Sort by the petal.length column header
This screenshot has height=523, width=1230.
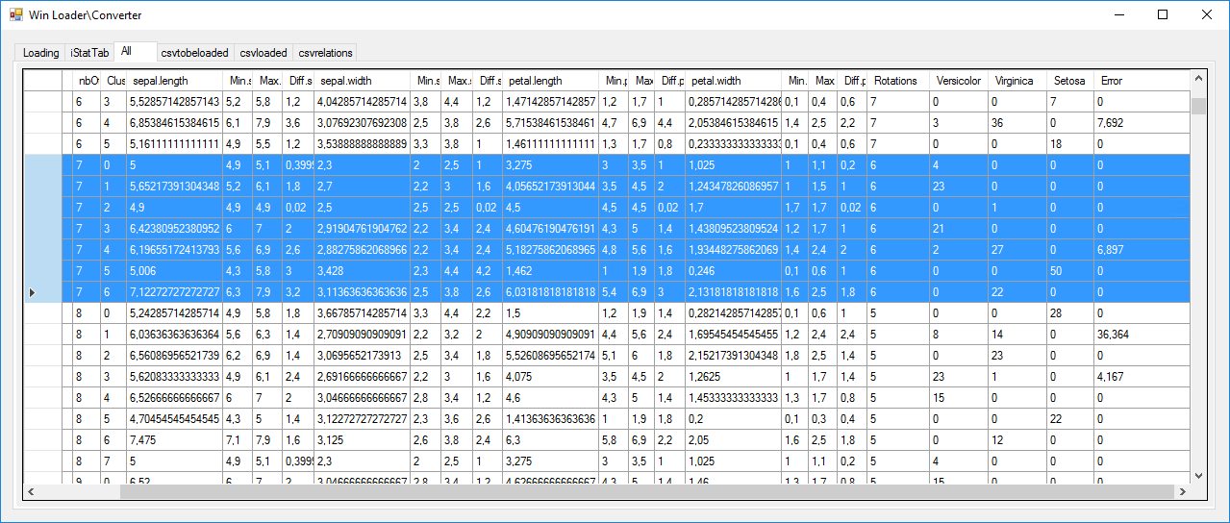tap(550, 81)
